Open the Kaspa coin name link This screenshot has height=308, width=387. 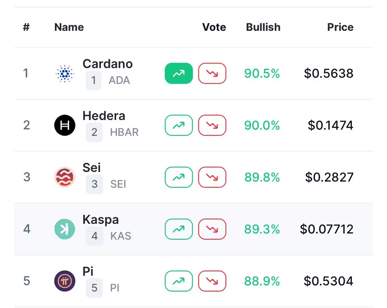101,220
